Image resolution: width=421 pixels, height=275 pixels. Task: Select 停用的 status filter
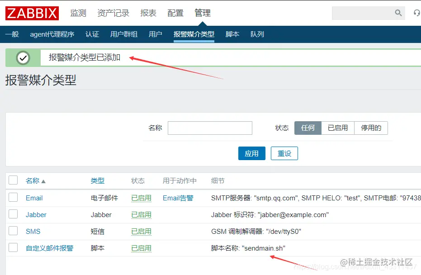tap(371, 128)
